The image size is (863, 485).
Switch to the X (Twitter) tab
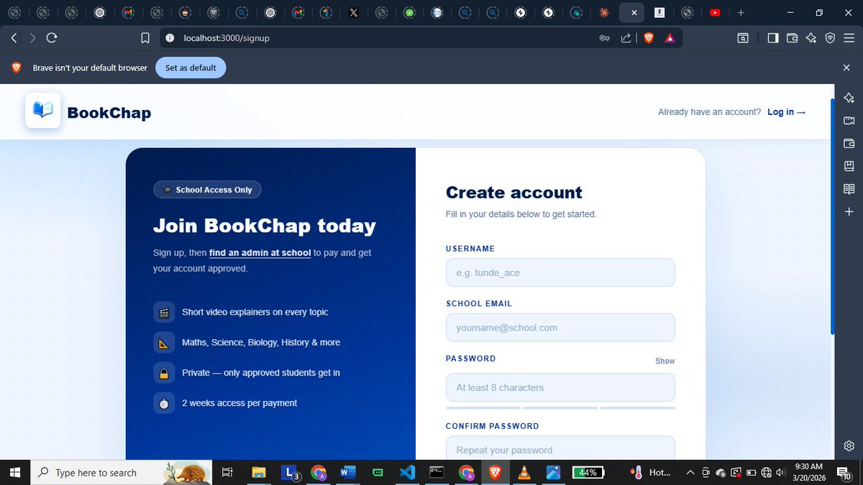pyautogui.click(x=353, y=12)
